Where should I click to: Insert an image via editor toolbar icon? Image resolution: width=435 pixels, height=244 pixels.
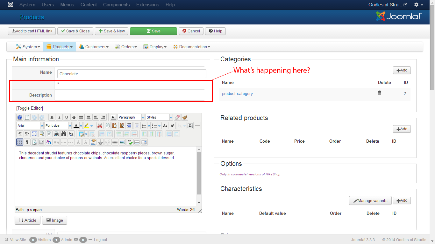[x=122, y=142]
